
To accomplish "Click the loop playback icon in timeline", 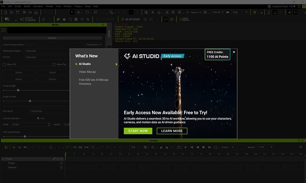I will pyautogui.click(x=216, y=147).
